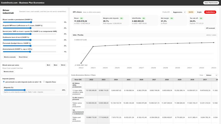Choose the Base shock scenario
The width and height of the screenshot is (221, 124).
tap(56, 65)
